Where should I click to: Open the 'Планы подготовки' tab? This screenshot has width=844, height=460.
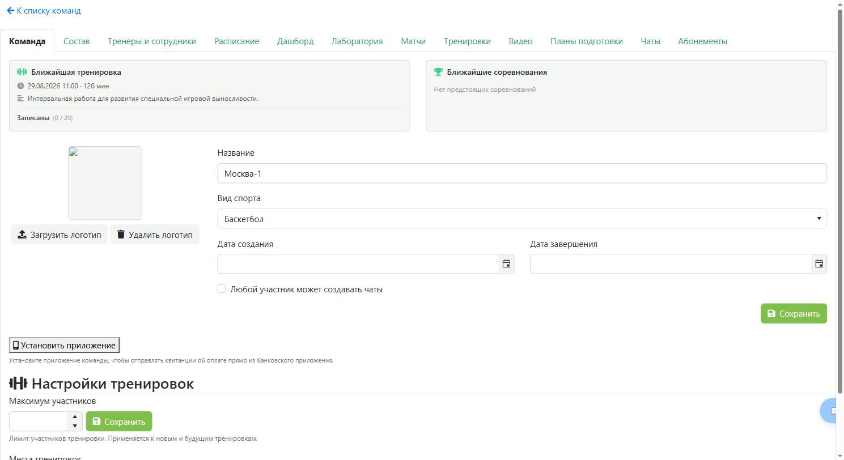coord(587,41)
